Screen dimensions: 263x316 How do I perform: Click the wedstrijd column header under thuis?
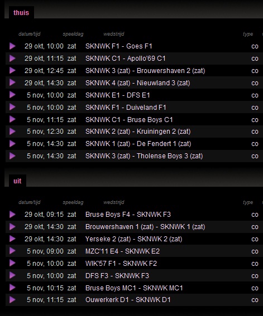(114, 34)
